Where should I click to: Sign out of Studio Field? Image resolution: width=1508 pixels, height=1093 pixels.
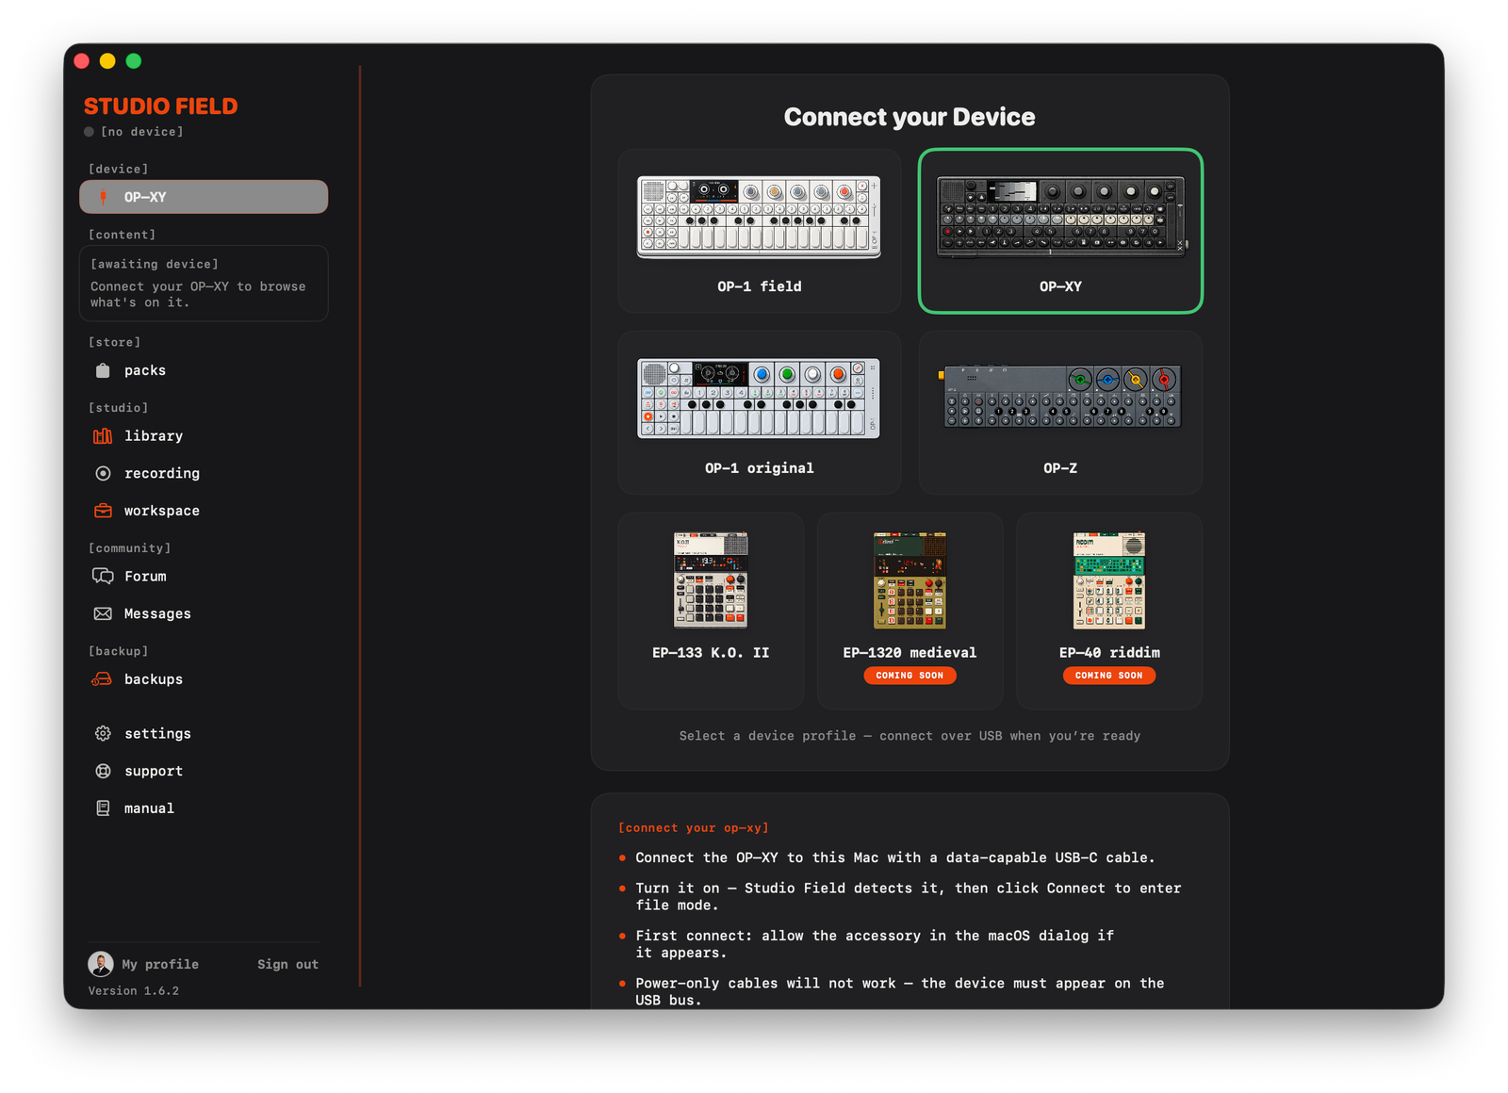click(x=287, y=964)
